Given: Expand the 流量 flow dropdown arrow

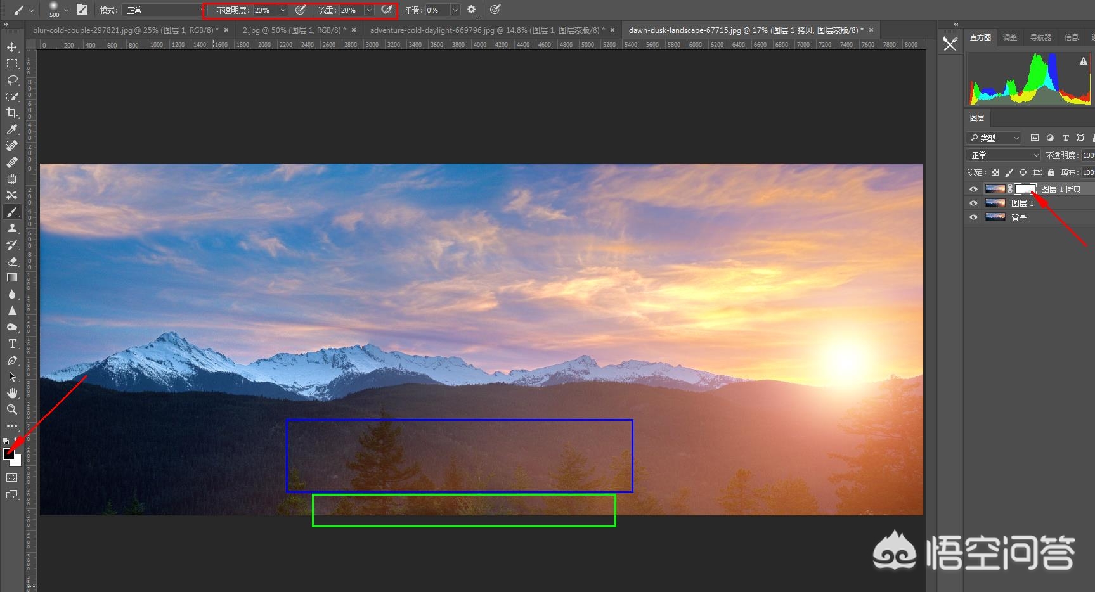Looking at the screenshot, I should 369,10.
